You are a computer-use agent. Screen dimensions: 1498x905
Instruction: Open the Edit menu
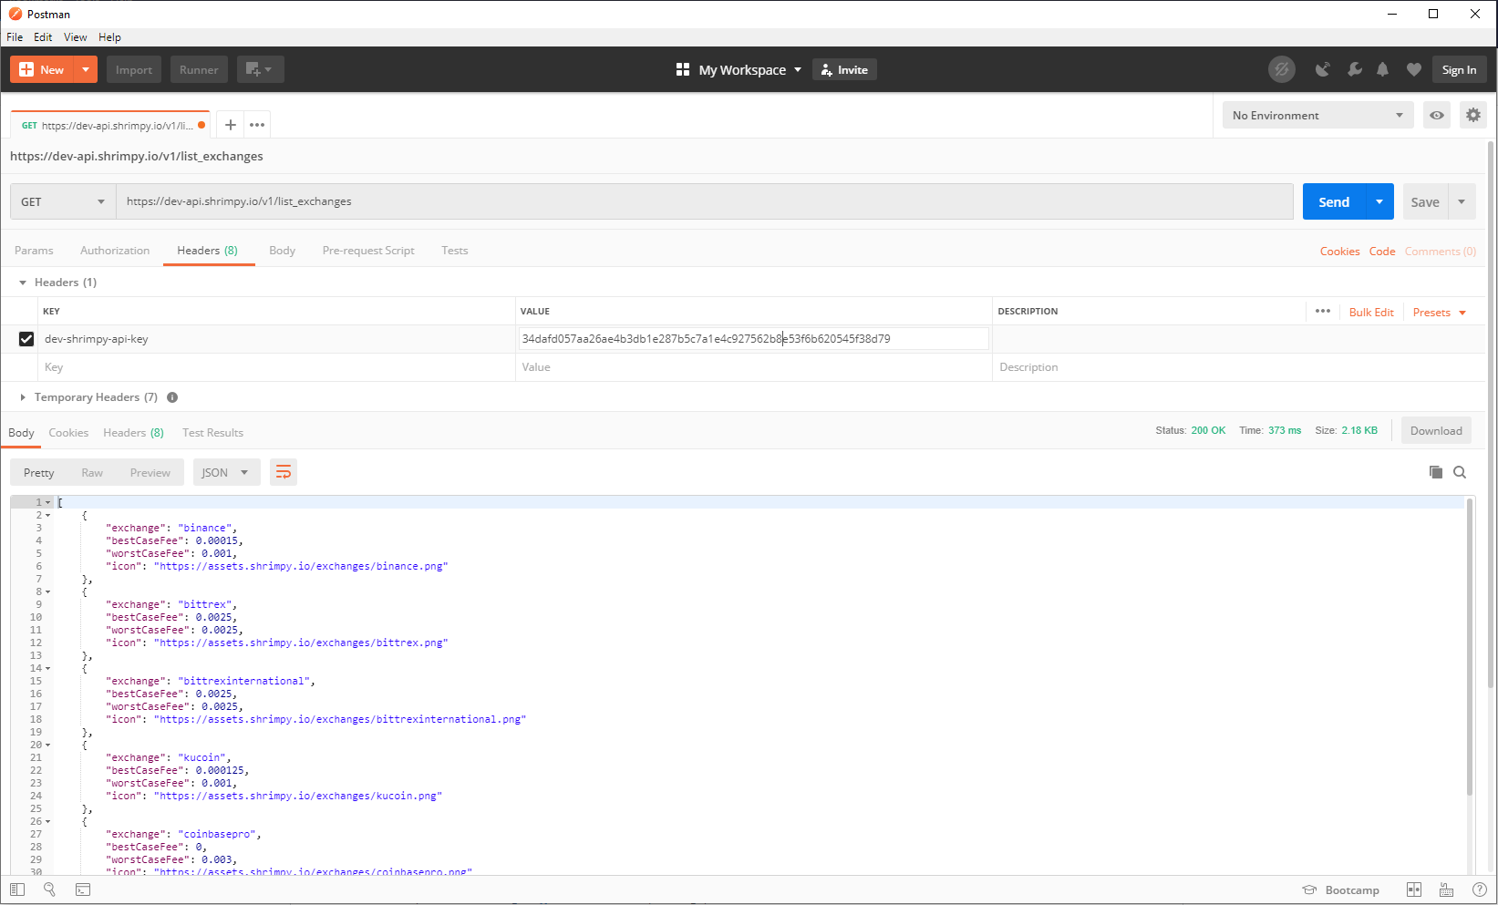(x=43, y=37)
